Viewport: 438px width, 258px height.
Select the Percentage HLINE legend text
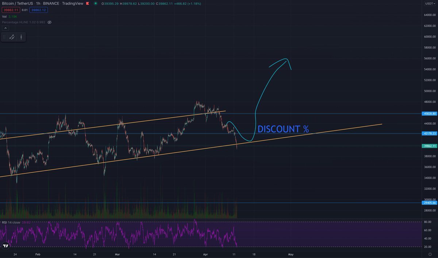pos(24,22)
